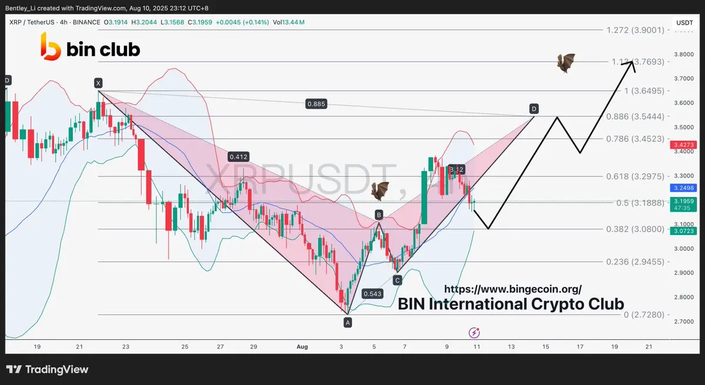Click the 3.12 price label on chart
Screen dimensions: 705x385
pyautogui.click(x=456, y=170)
